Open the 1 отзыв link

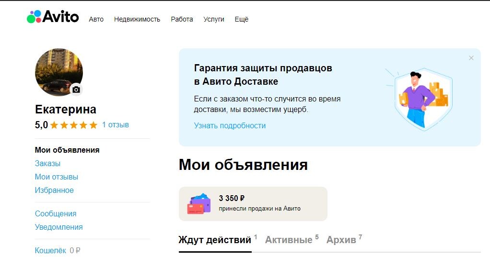(x=116, y=125)
